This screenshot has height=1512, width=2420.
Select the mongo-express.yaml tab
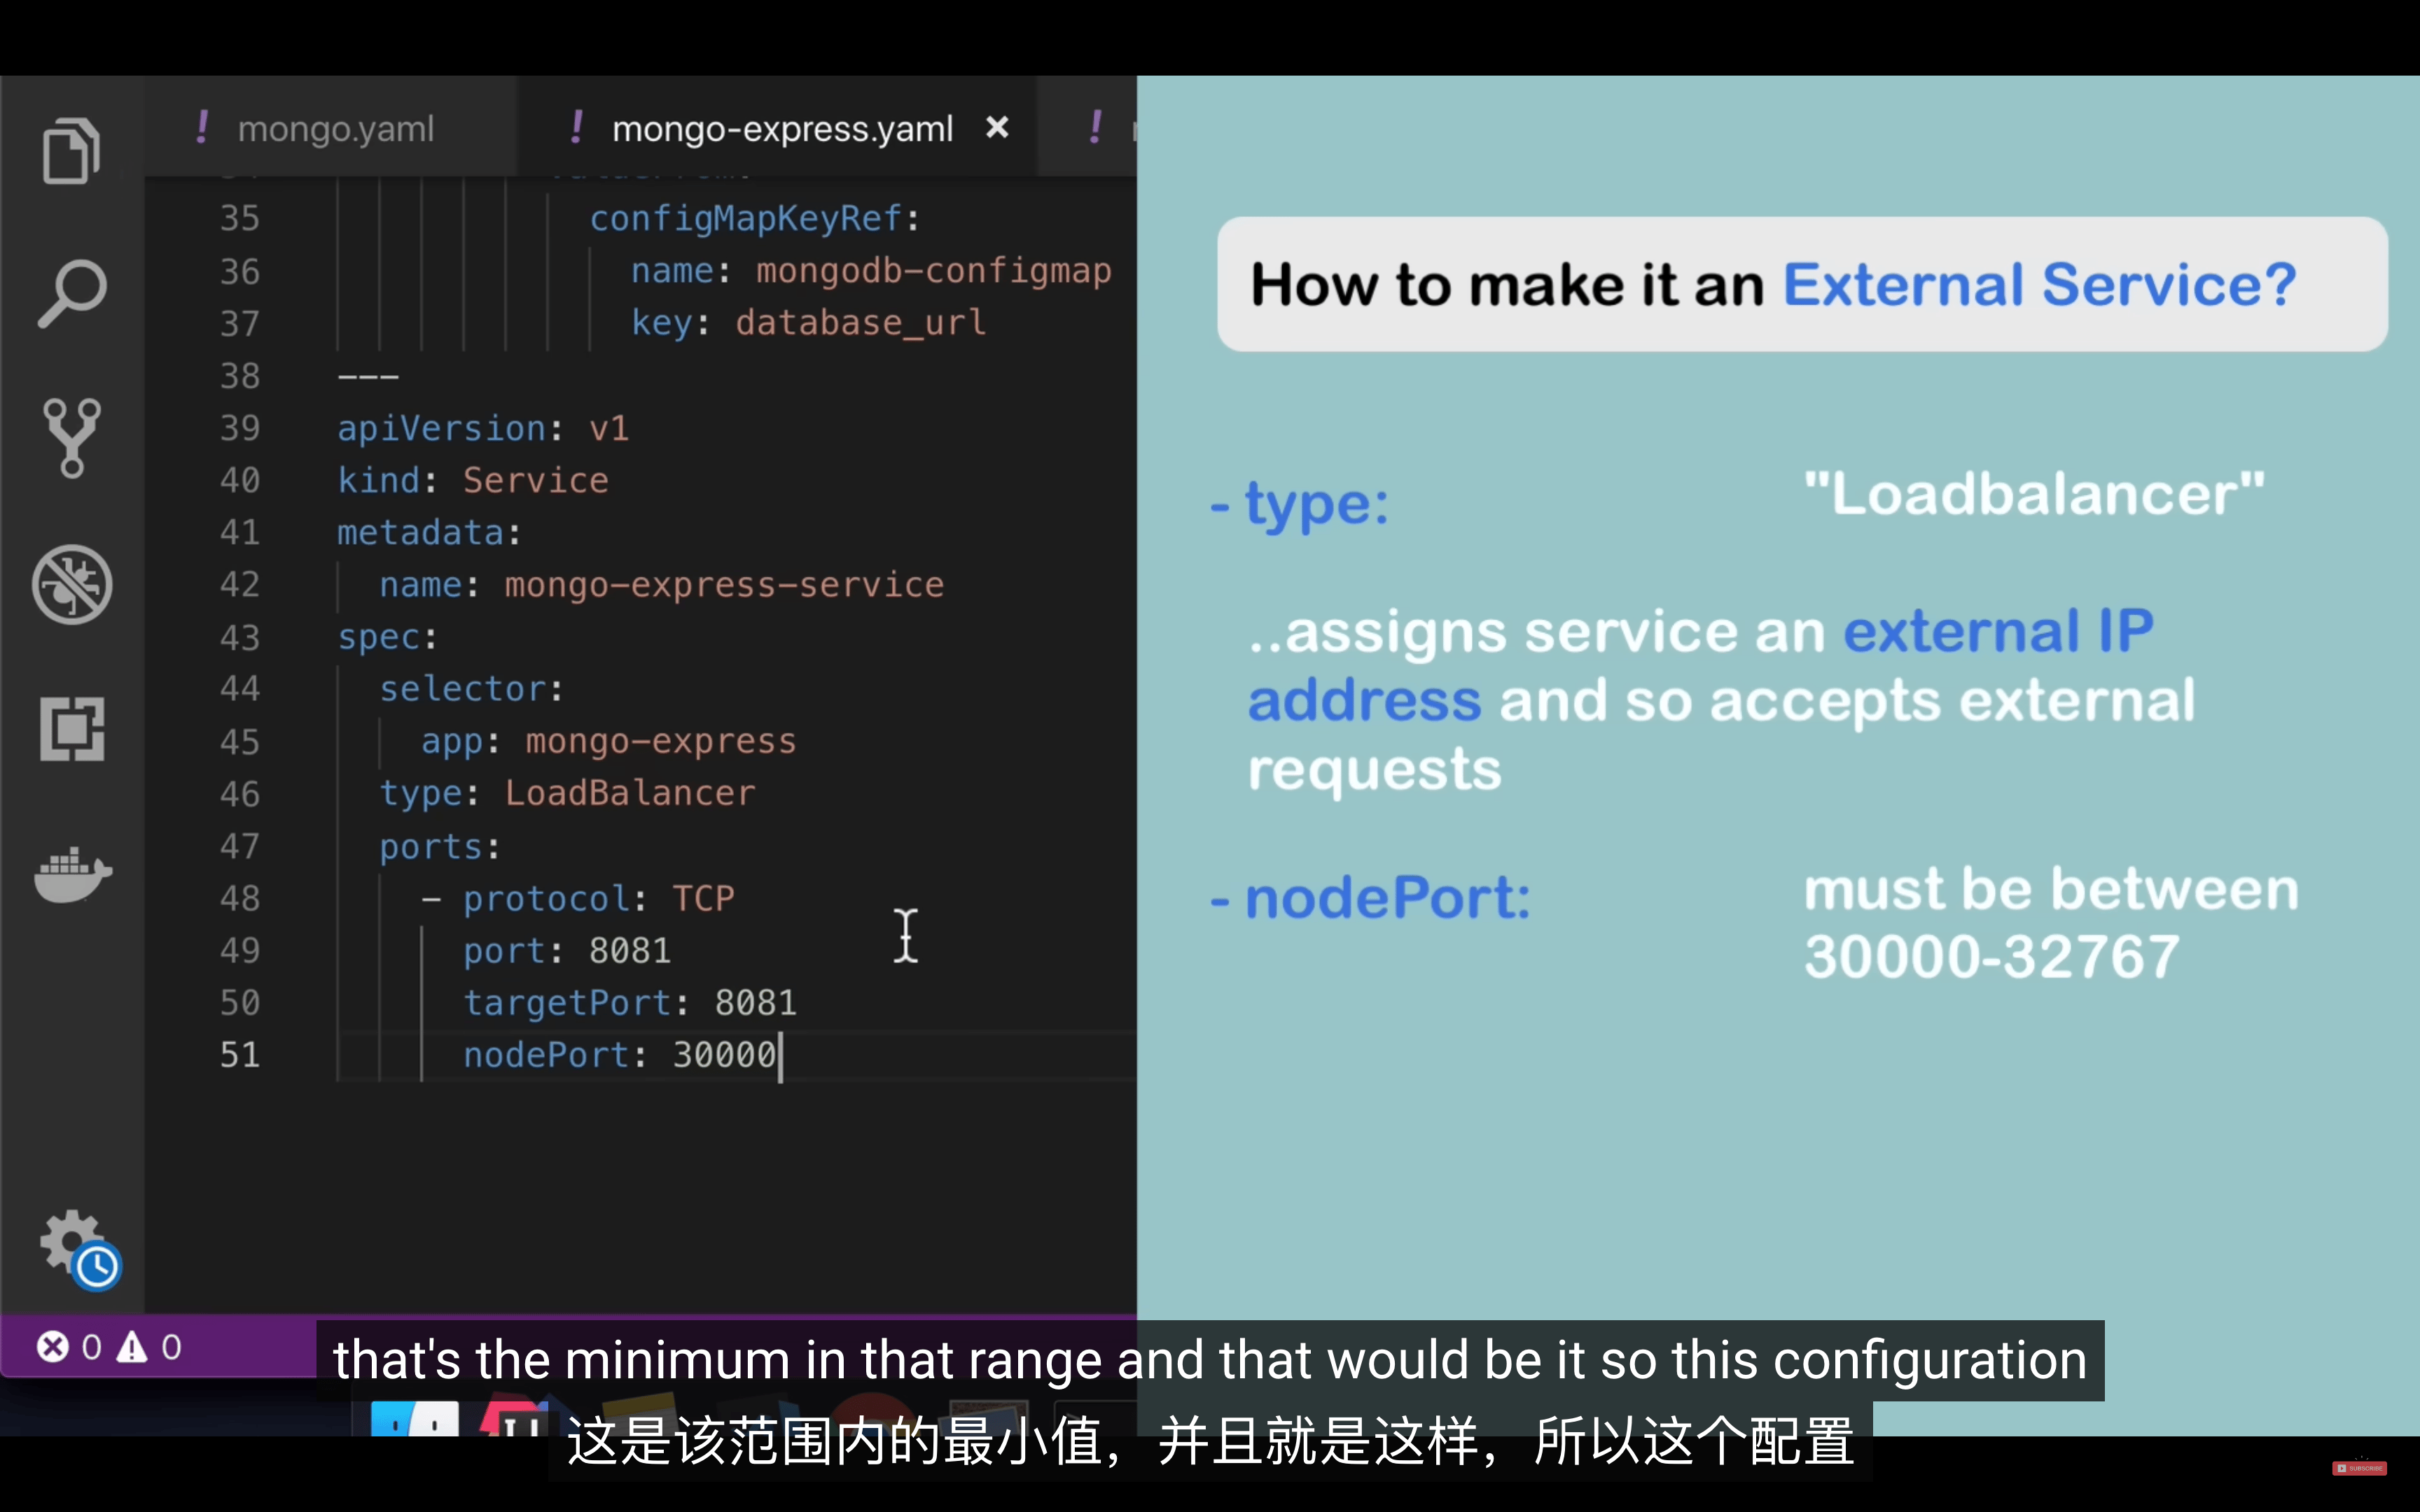[781, 128]
